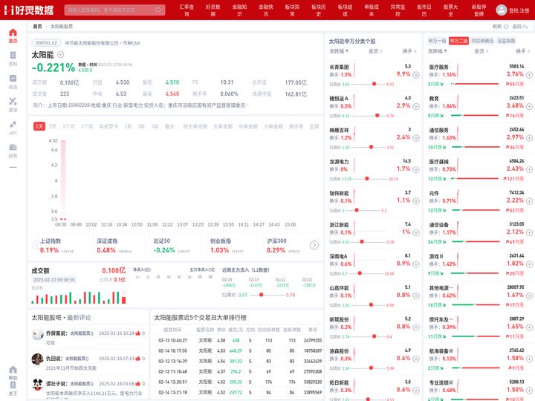The width and height of the screenshot is (535, 401).
Task: Sort stock list by 换手 column
Action: (409, 51)
